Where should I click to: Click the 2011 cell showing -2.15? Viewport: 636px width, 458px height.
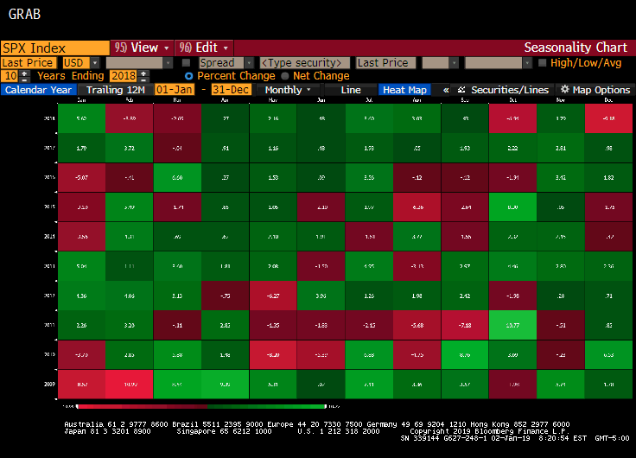click(369, 325)
